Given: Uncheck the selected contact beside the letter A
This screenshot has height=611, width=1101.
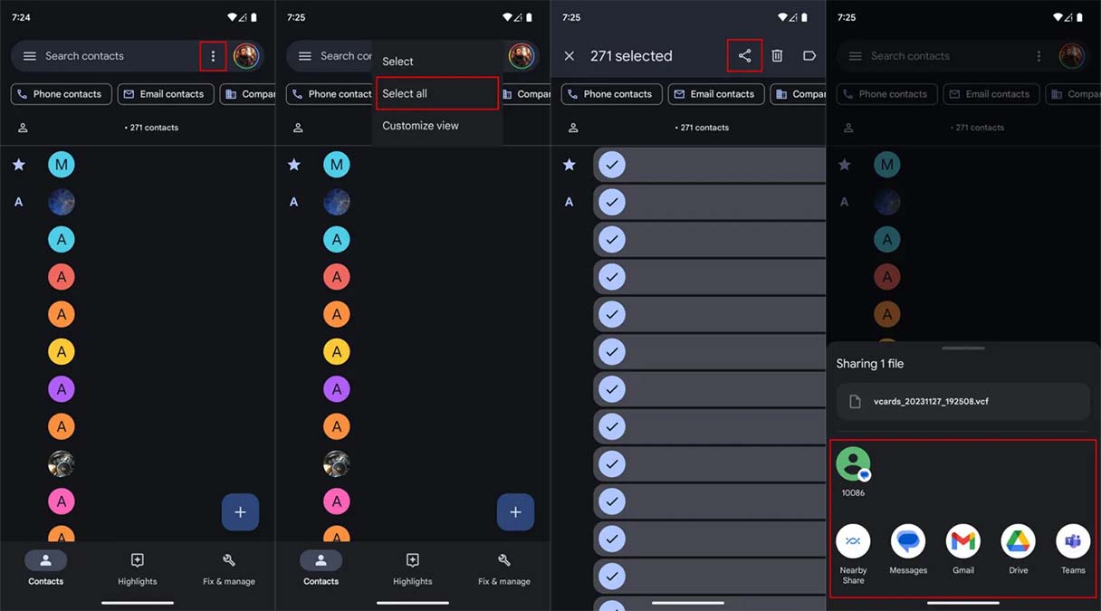Looking at the screenshot, I should (613, 202).
